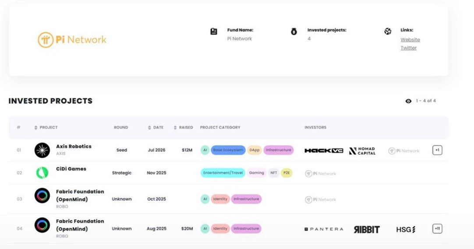
Task: Click the DApp category tag
Action: point(254,150)
